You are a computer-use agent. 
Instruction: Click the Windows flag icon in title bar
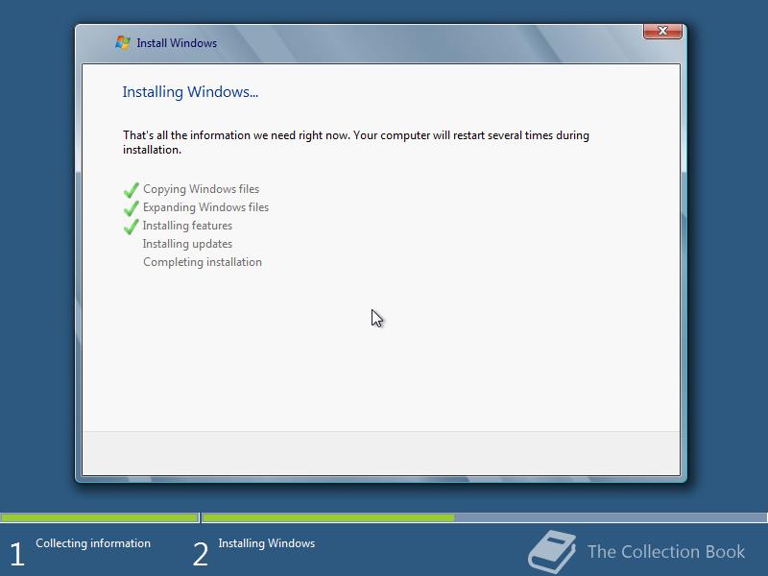pos(123,42)
